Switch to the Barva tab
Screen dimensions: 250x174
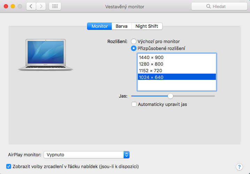click(x=122, y=26)
